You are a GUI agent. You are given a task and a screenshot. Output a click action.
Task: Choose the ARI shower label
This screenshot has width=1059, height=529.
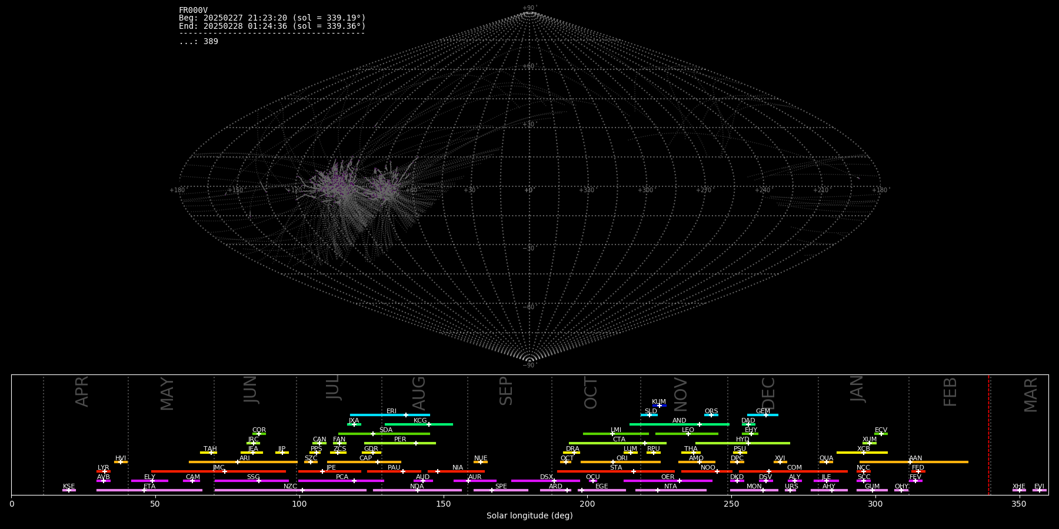[245, 458]
